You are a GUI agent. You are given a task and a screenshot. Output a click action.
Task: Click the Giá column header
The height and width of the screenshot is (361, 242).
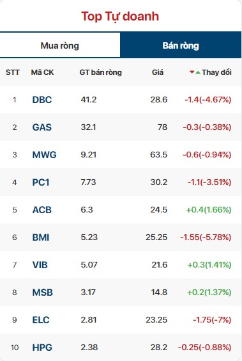[158, 72]
